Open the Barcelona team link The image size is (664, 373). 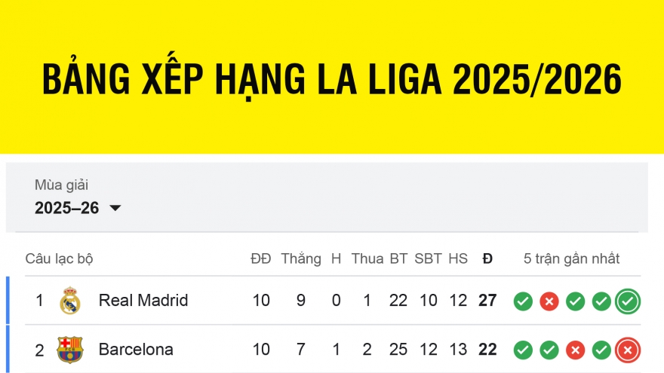(136, 350)
